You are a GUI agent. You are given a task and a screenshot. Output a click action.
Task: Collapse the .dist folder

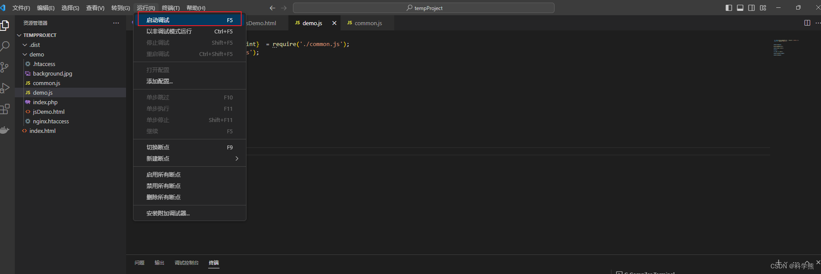[x=25, y=45]
